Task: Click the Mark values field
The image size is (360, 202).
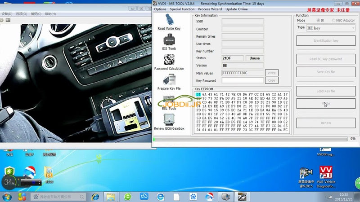Action: pyautogui.click(x=243, y=73)
